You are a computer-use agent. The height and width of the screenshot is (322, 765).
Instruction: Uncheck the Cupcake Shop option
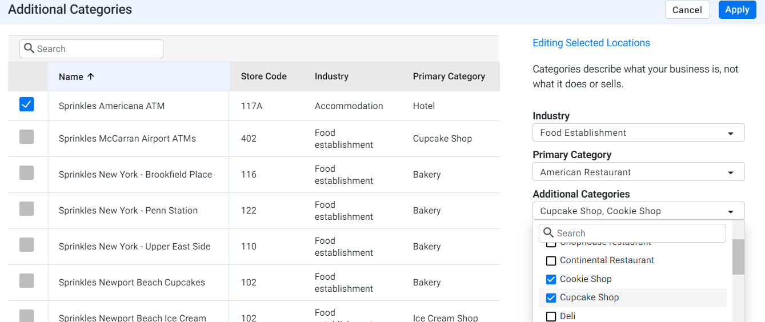pos(551,297)
